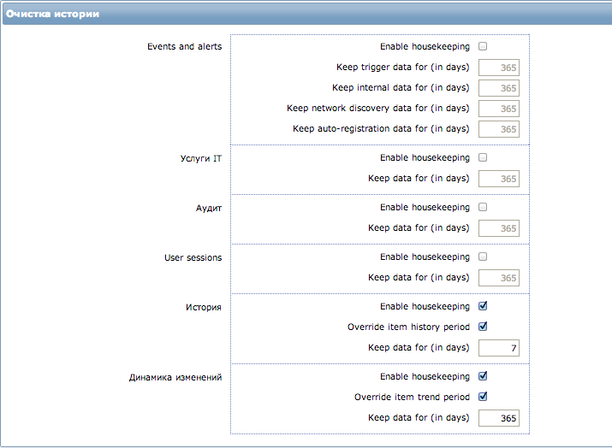Viewport: 612px width, 448px height.
Task: Click the network discovery data days field
Action: click(499, 109)
